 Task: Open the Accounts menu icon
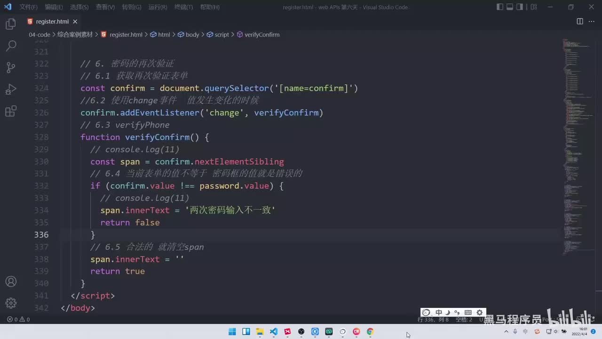pyautogui.click(x=11, y=282)
